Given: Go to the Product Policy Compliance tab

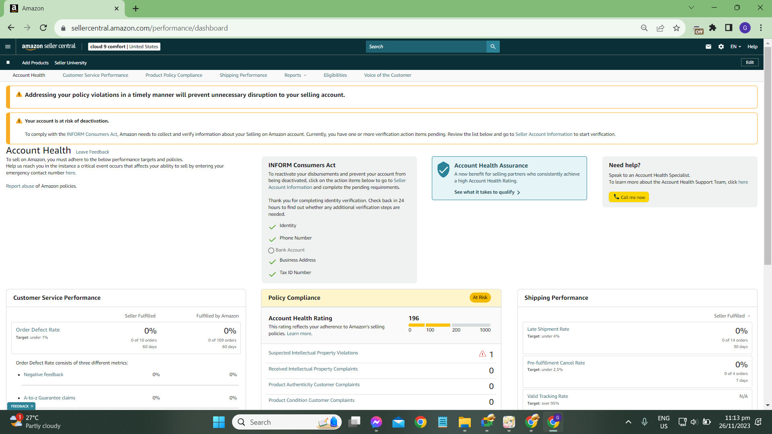Looking at the screenshot, I should pos(174,75).
